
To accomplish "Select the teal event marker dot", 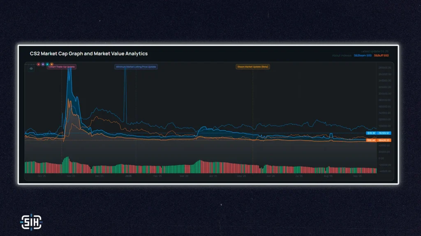I will (x=47, y=64).
